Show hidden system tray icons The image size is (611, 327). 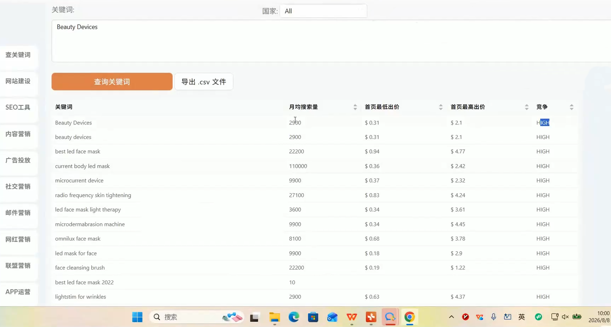tap(451, 317)
